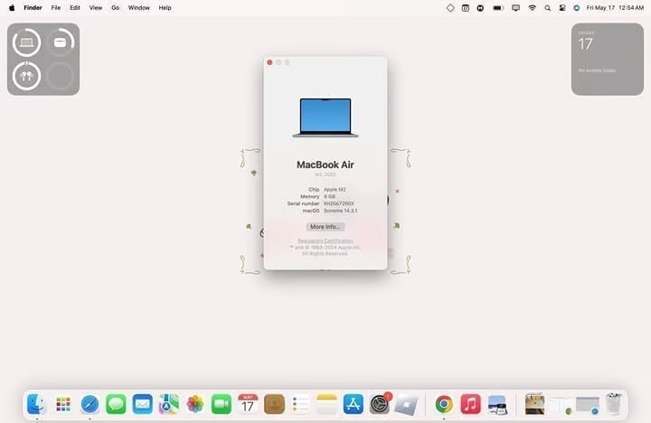Screen dimensions: 651x423
Task: Open Reminders from the Dock
Action: [300, 404]
